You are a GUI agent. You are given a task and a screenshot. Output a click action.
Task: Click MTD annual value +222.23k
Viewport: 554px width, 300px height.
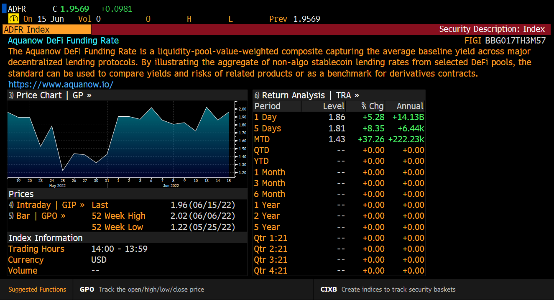click(x=406, y=139)
